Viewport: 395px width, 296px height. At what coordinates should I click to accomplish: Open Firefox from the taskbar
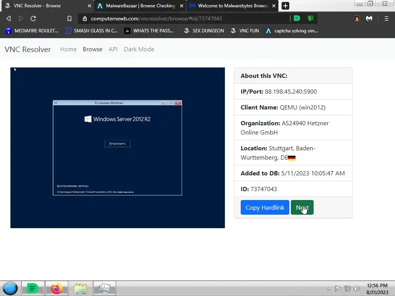56,288
